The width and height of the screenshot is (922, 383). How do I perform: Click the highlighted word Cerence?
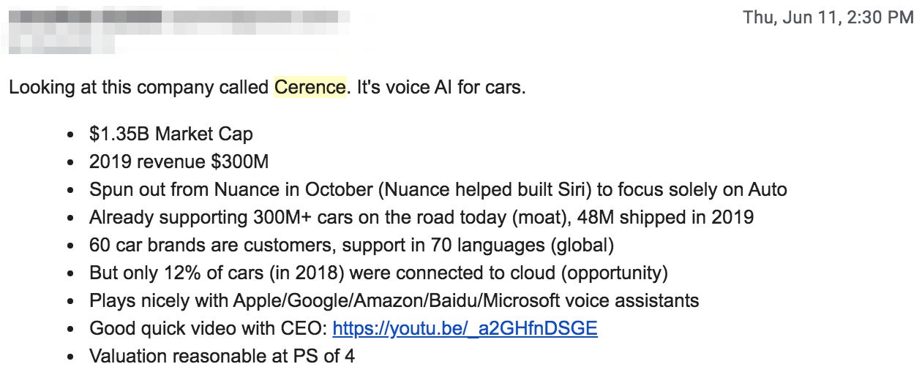[310, 88]
